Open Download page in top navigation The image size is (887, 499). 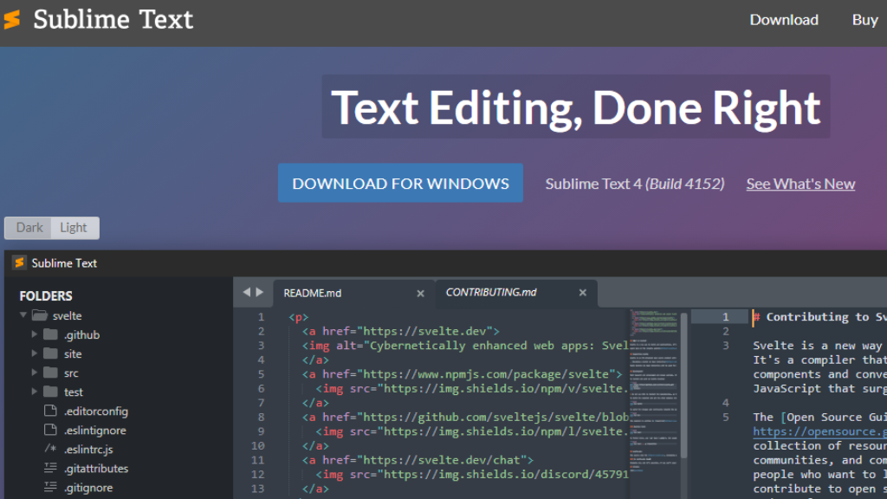784,20
